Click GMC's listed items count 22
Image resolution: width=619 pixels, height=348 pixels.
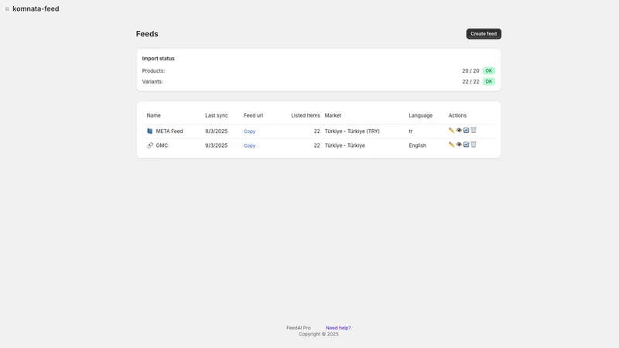coord(316,145)
